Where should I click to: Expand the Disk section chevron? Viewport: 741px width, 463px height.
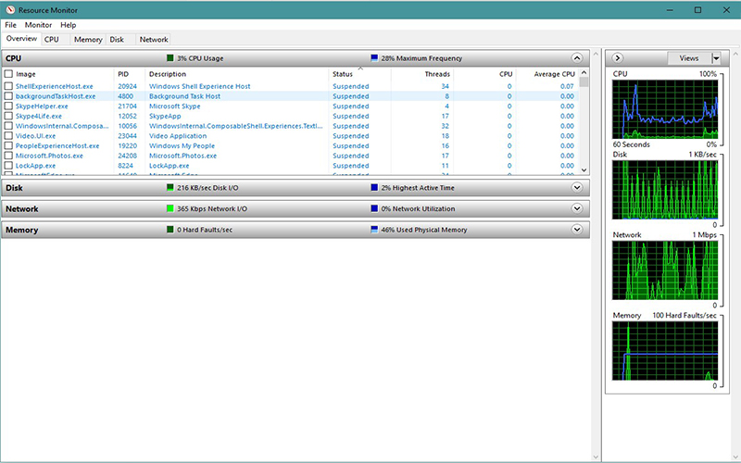coord(576,188)
